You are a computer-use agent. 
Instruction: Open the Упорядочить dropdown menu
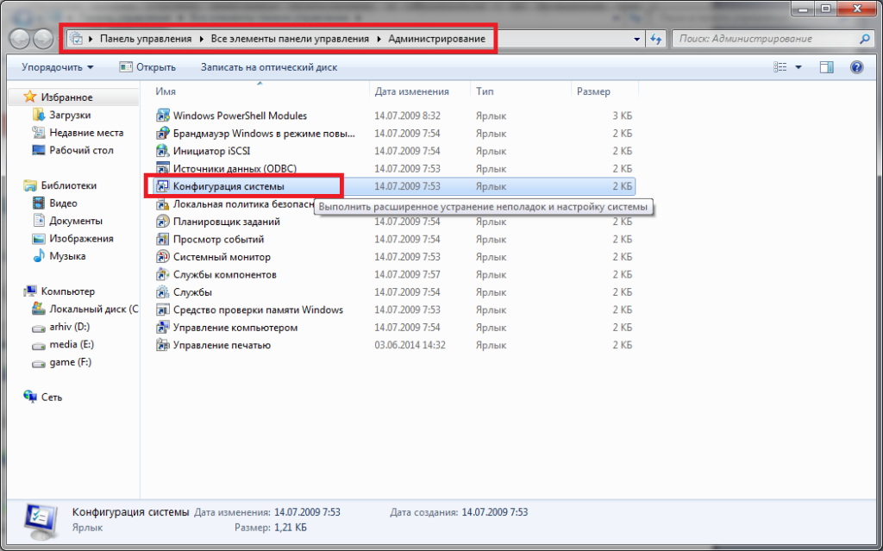(58, 67)
